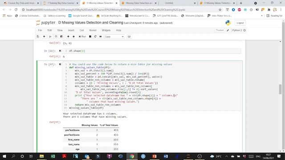Image resolution: width=285 pixels, height=160 pixels.
Task: Click into the missing_values_table code cell
Action: click(152, 86)
